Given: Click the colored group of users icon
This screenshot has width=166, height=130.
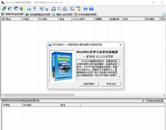Looking at the screenshot, I should pyautogui.click(x=22, y=9).
